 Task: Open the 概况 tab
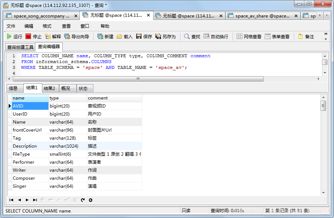tap(67, 88)
